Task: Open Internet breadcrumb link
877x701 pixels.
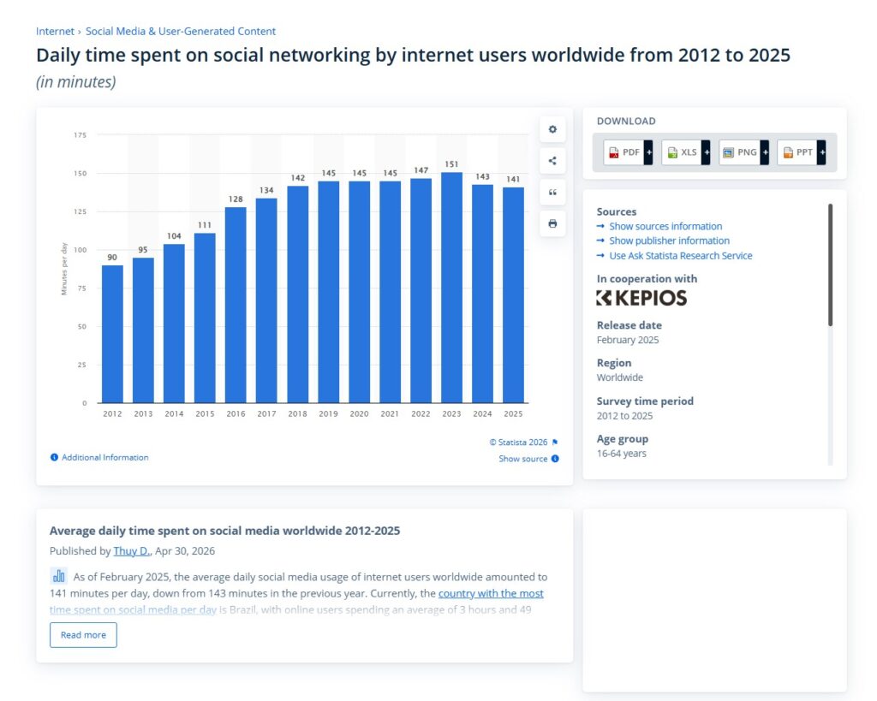Action: pyautogui.click(x=55, y=32)
